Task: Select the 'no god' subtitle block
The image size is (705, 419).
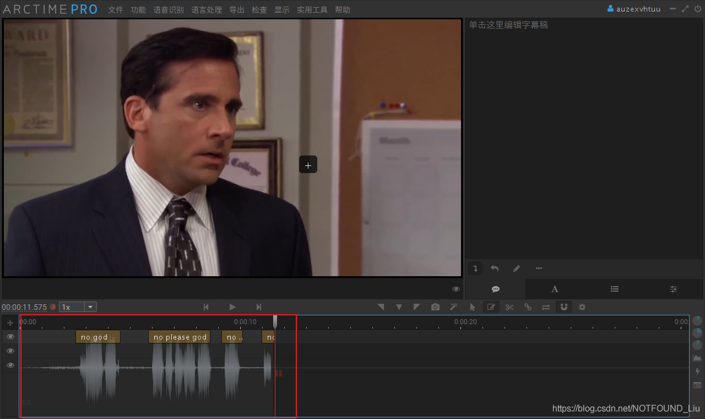Action: 98,337
